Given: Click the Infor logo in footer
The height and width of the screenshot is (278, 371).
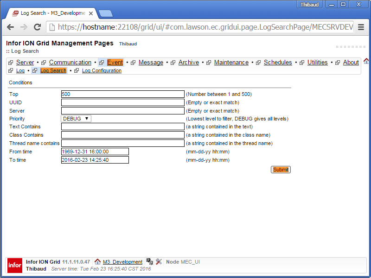Looking at the screenshot, I should tap(15, 265).
